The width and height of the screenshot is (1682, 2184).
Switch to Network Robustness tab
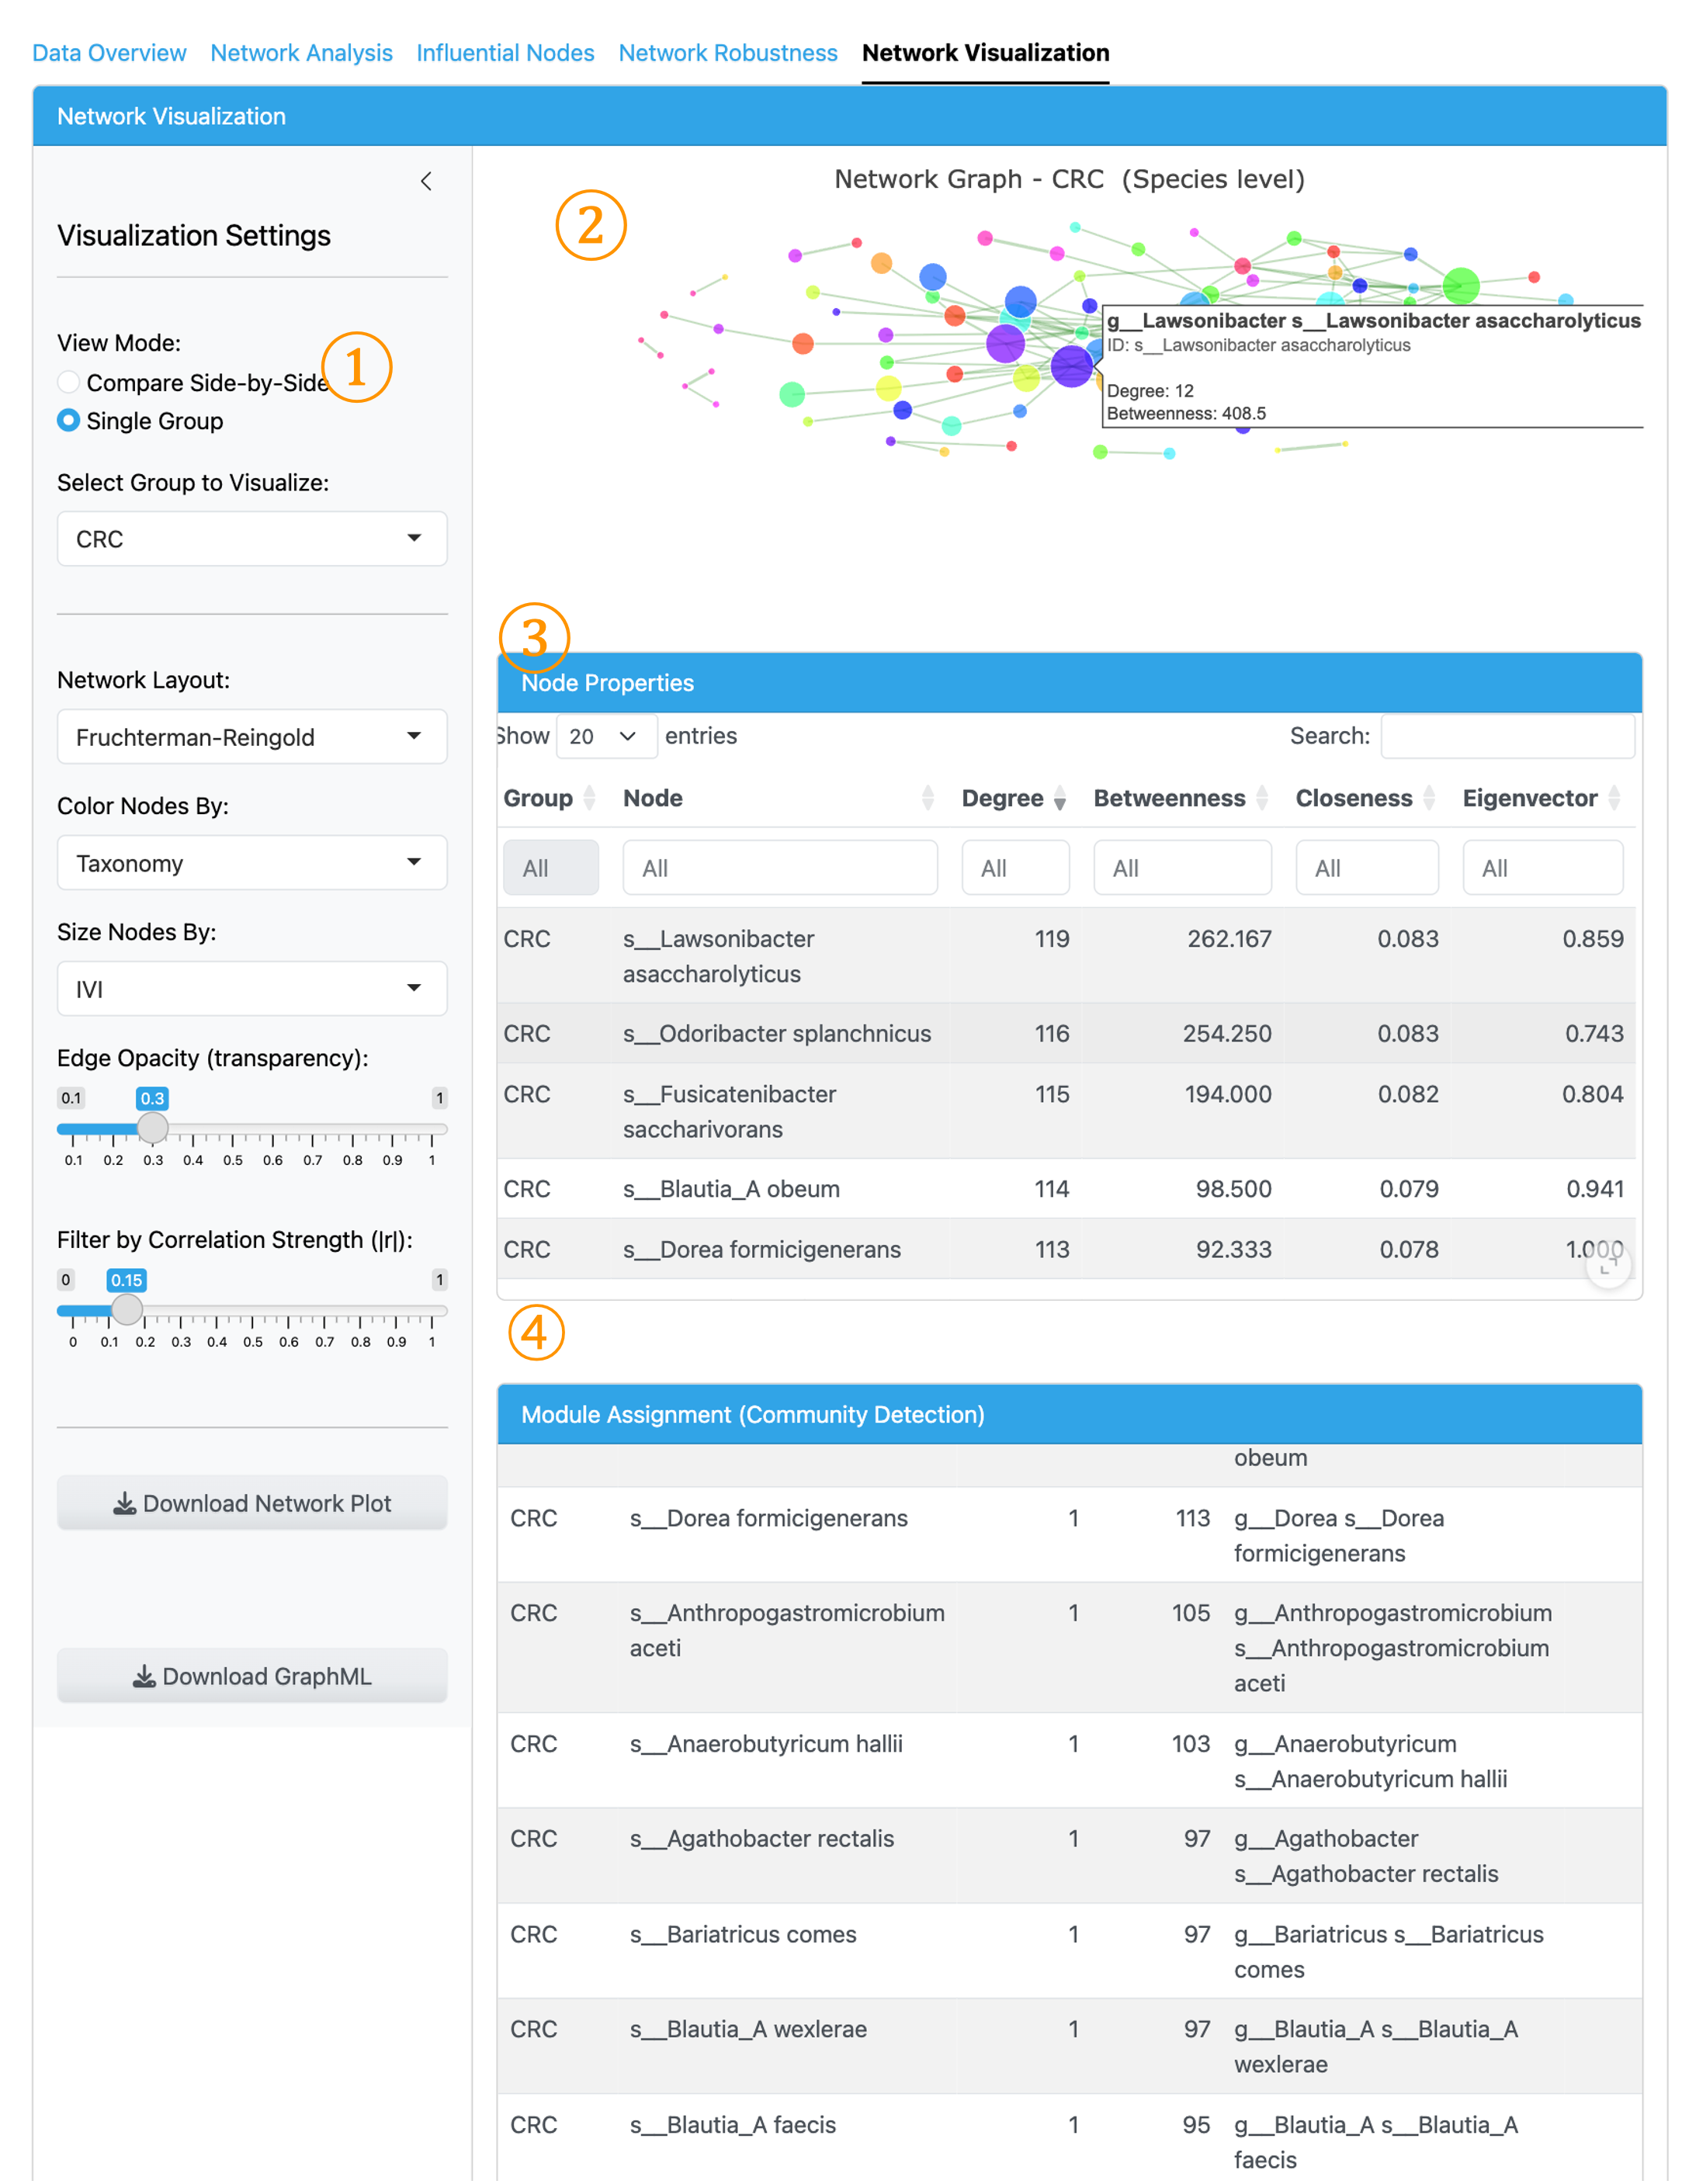(x=727, y=53)
